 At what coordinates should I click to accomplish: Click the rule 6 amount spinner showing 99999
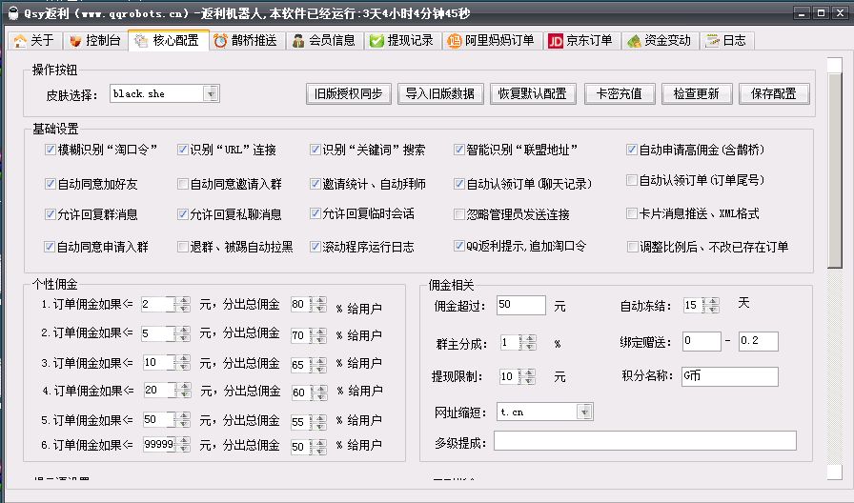click(x=167, y=445)
